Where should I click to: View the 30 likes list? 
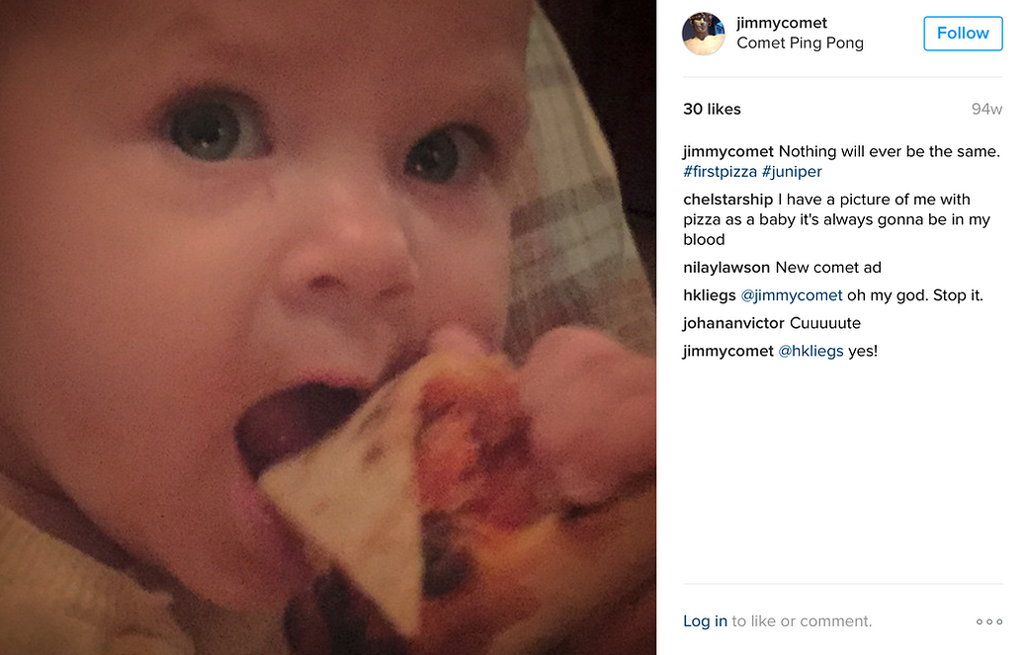pyautogui.click(x=712, y=109)
